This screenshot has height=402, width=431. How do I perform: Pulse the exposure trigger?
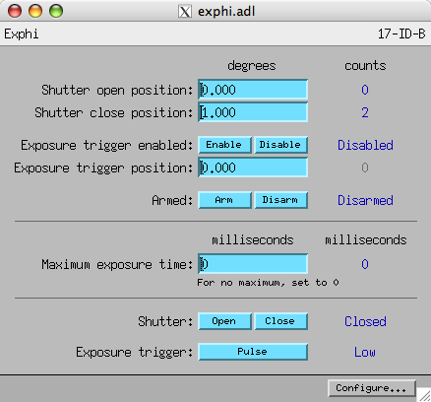[253, 352]
